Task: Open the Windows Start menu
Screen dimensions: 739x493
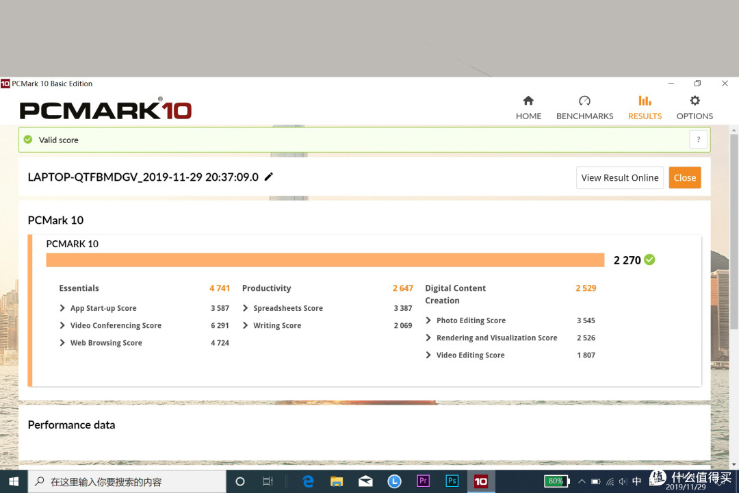Action: [x=14, y=481]
